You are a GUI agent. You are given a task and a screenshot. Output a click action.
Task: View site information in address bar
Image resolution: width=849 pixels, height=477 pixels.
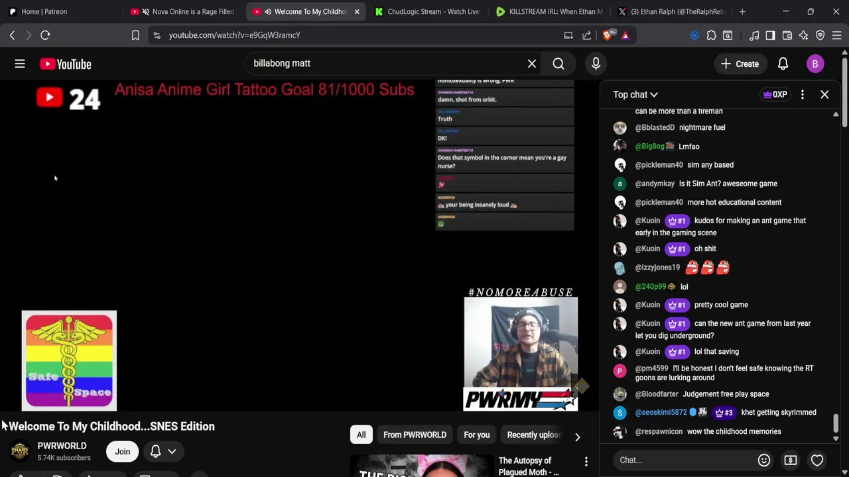157,35
